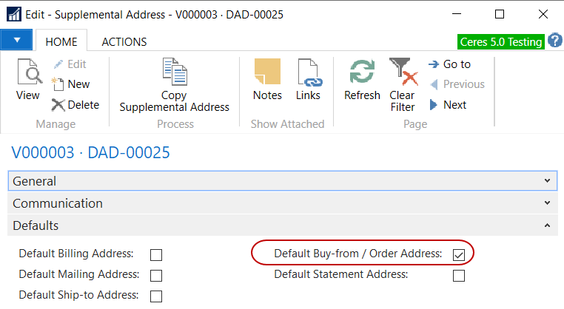
Task: Enable Default Billing Address checkbox
Action: point(156,255)
